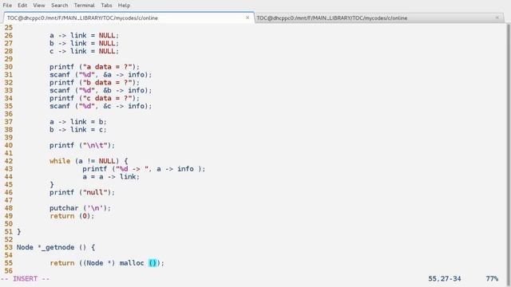Image resolution: width=511 pixels, height=287 pixels.
Task: Click scanf line reading &c -> info
Action: [101, 106]
